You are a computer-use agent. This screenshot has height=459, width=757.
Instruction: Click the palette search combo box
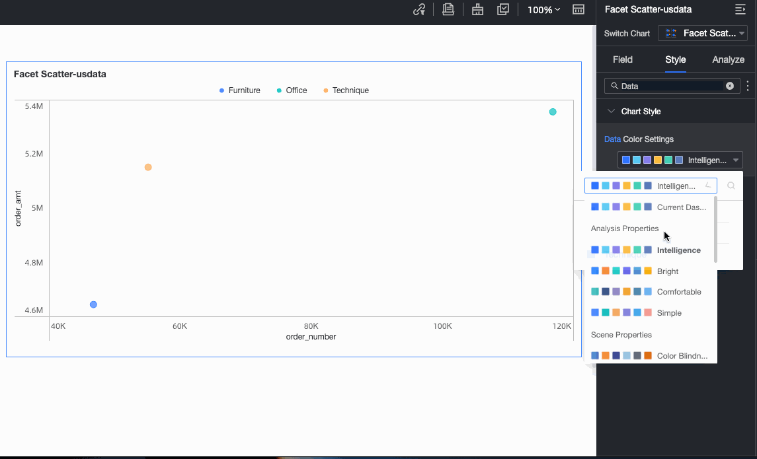click(x=651, y=186)
